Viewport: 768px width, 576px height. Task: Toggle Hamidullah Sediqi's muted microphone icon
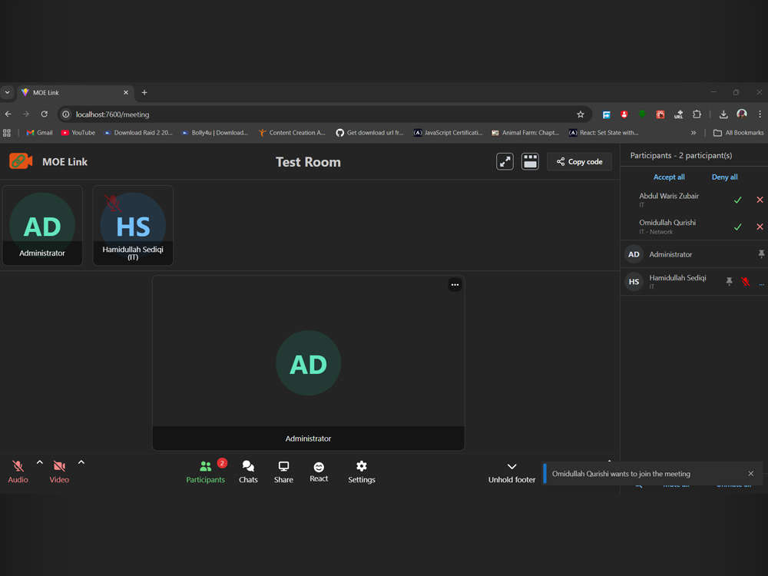point(746,281)
